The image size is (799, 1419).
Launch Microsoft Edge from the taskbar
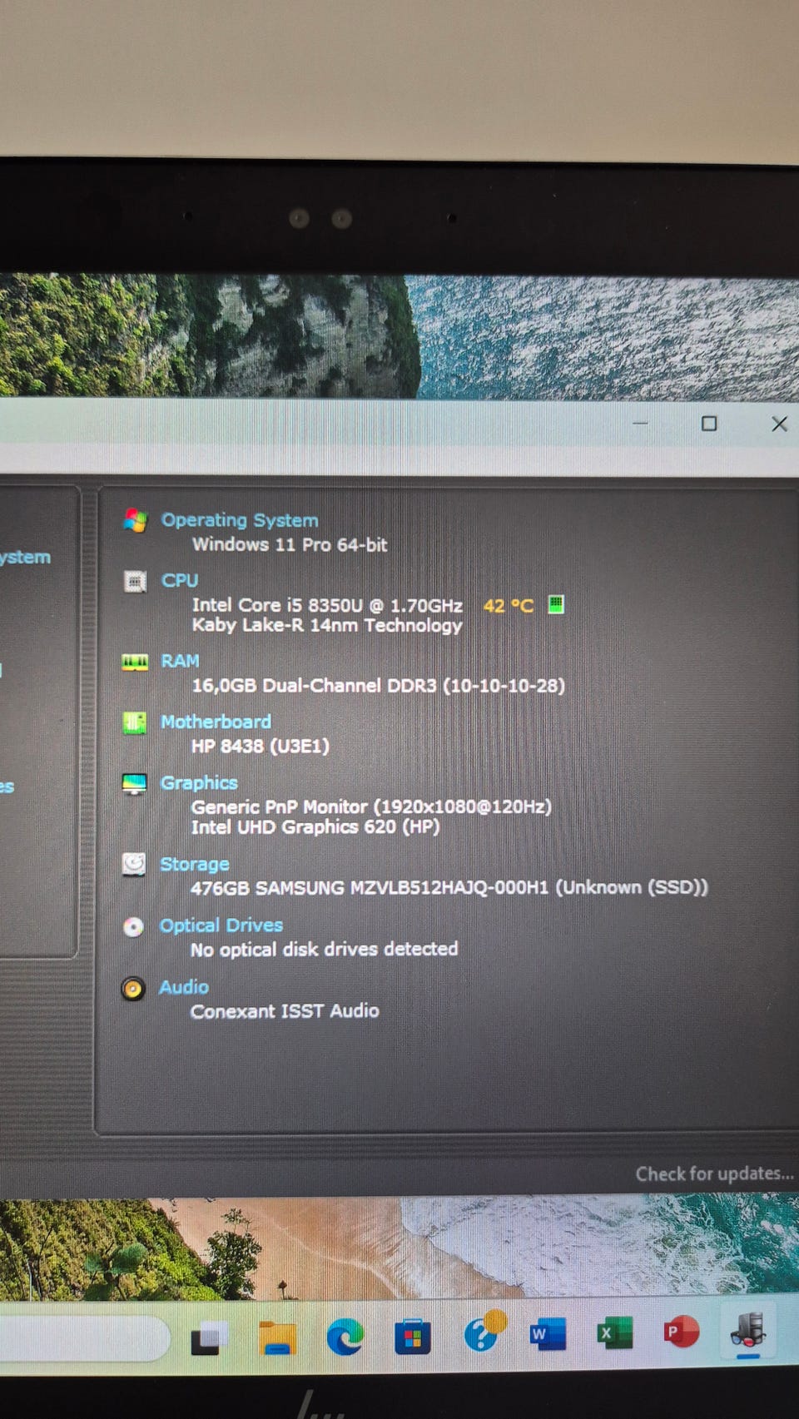[345, 1337]
